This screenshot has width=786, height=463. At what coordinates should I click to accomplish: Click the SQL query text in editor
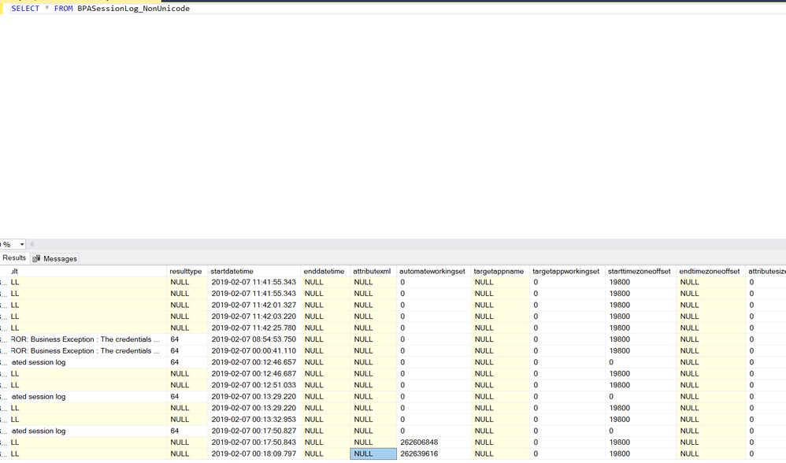(x=100, y=9)
